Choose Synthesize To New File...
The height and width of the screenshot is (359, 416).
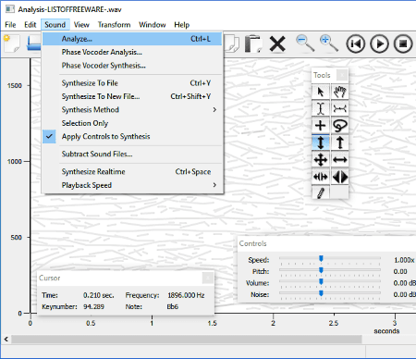coord(132,96)
